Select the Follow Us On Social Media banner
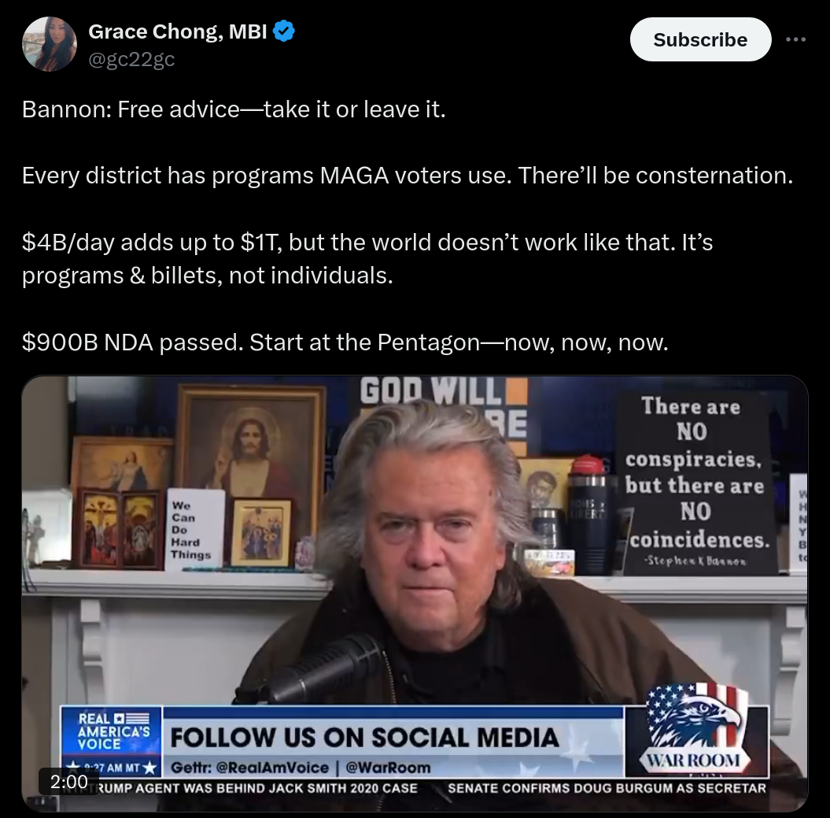Viewport: 830px width, 818px height. coord(365,737)
